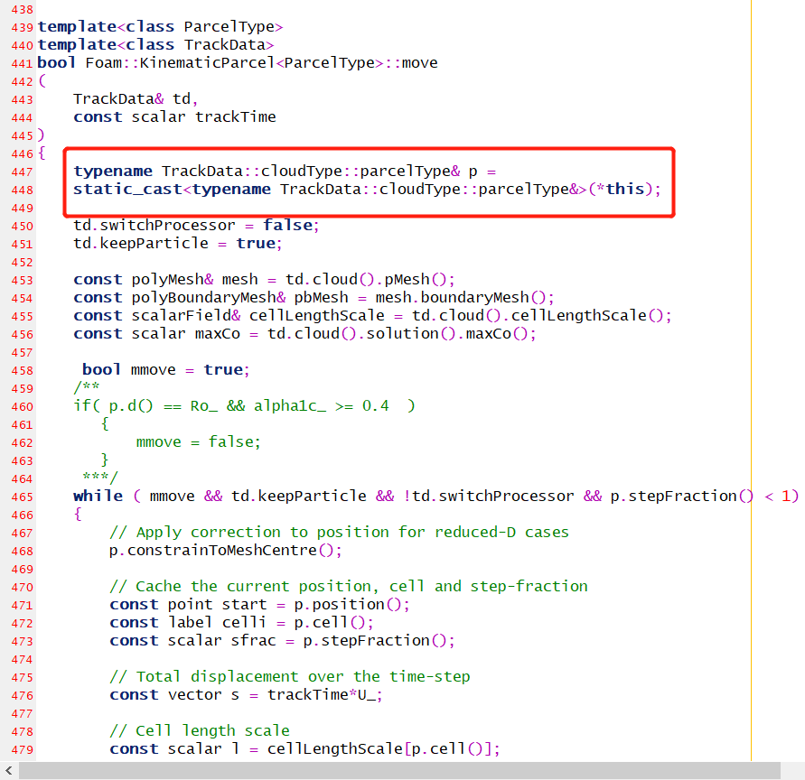Screen dimensions: 805x780
Task: Click the opening brace on line 446
Action: click(x=42, y=153)
